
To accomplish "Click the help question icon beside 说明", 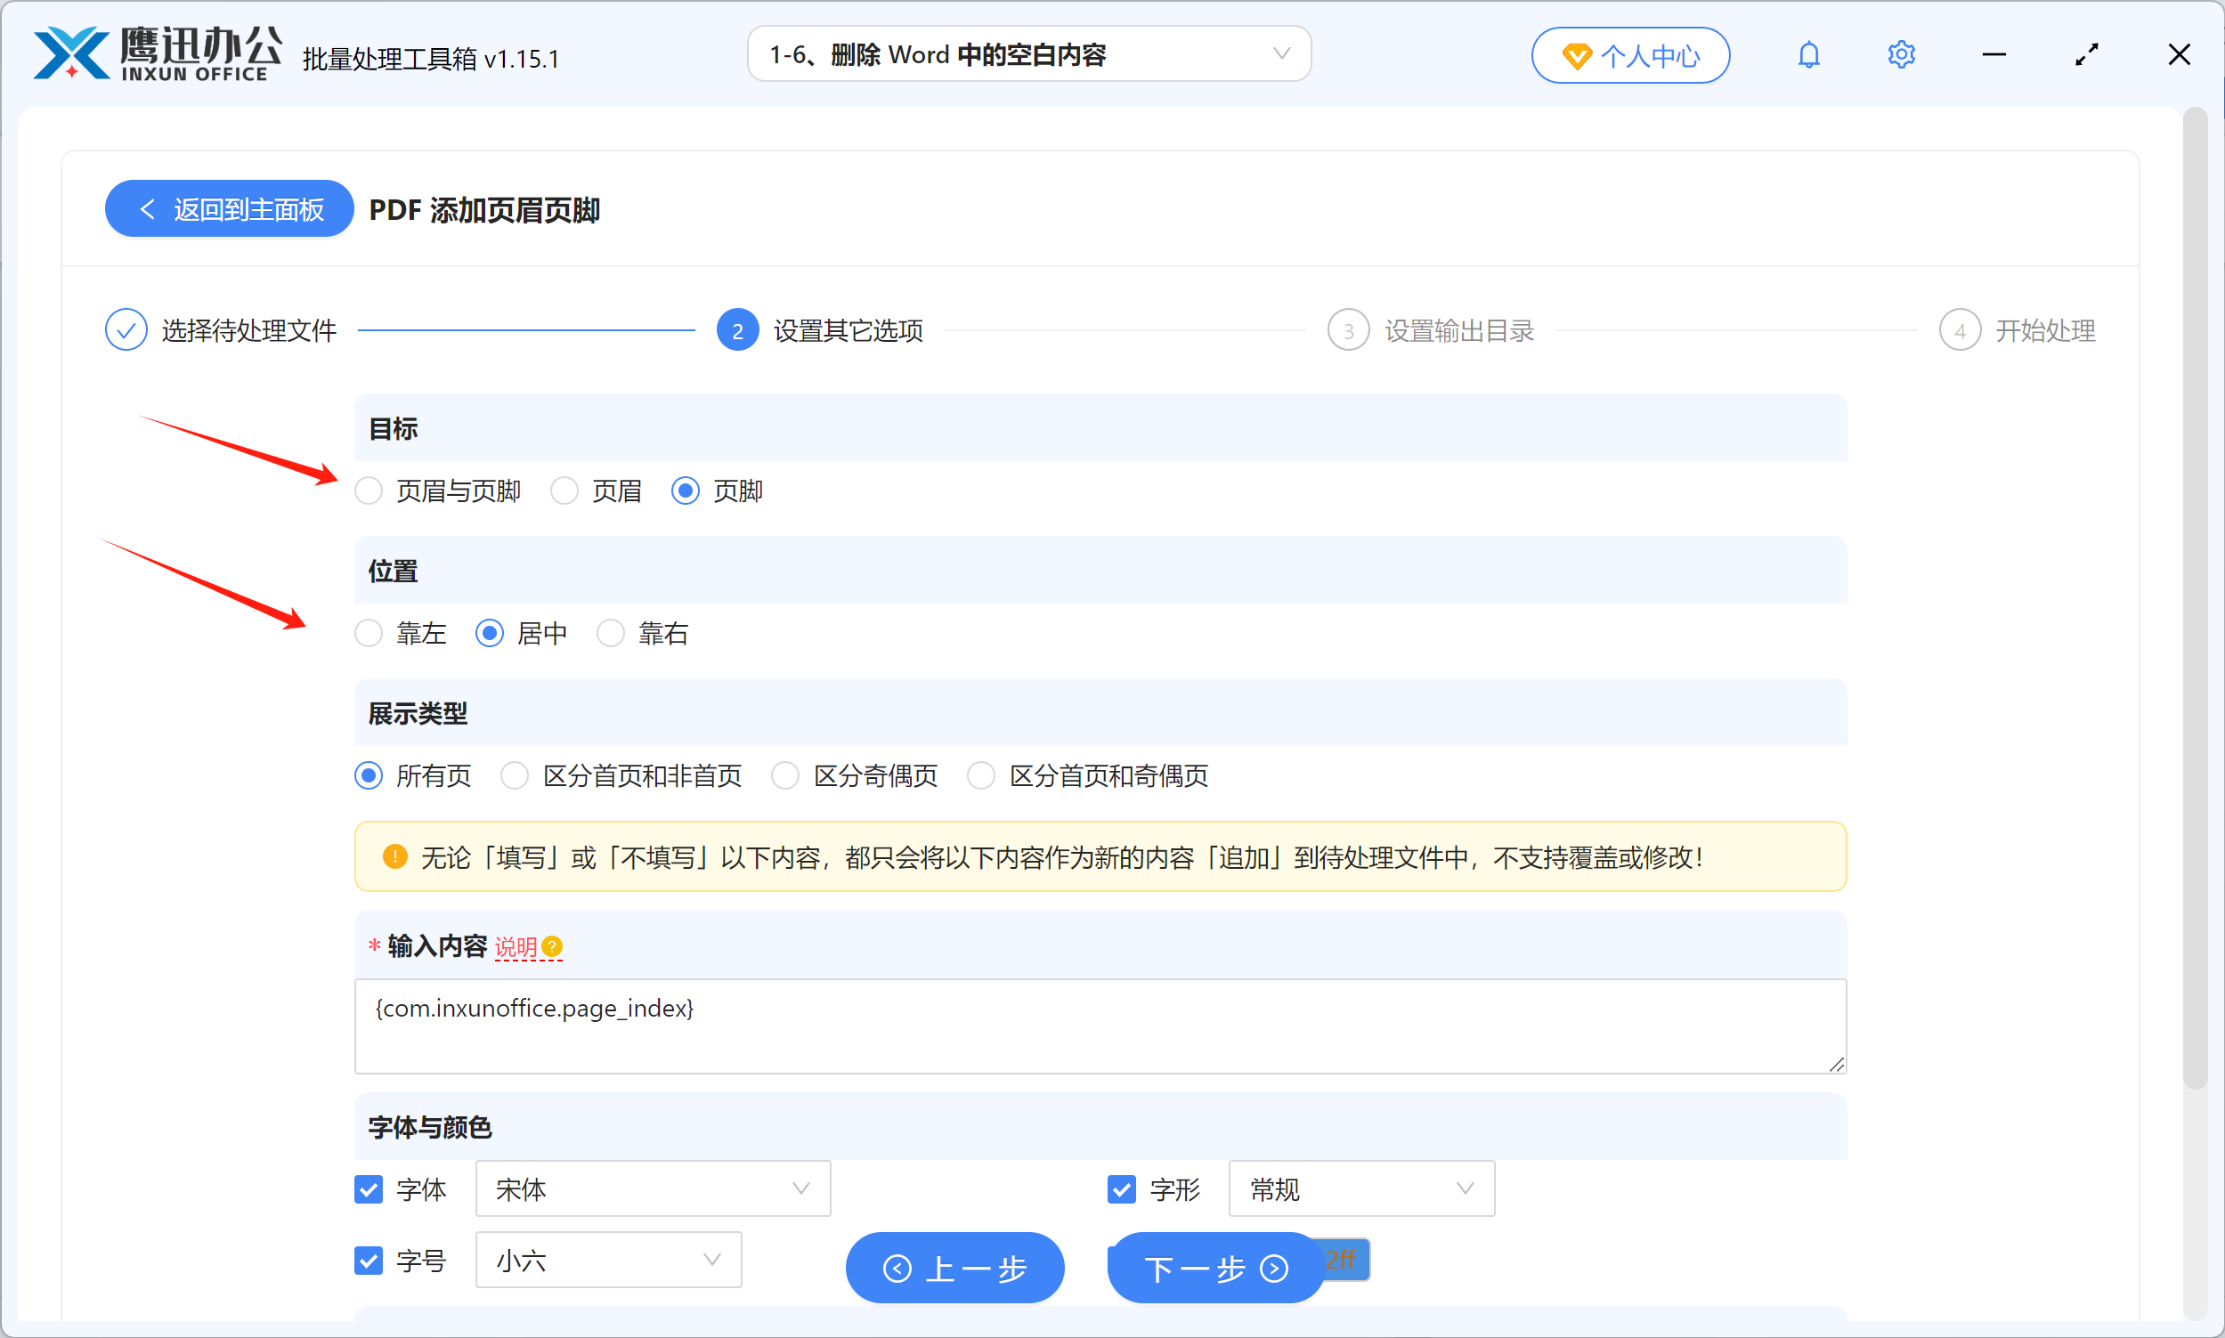I will coord(552,946).
